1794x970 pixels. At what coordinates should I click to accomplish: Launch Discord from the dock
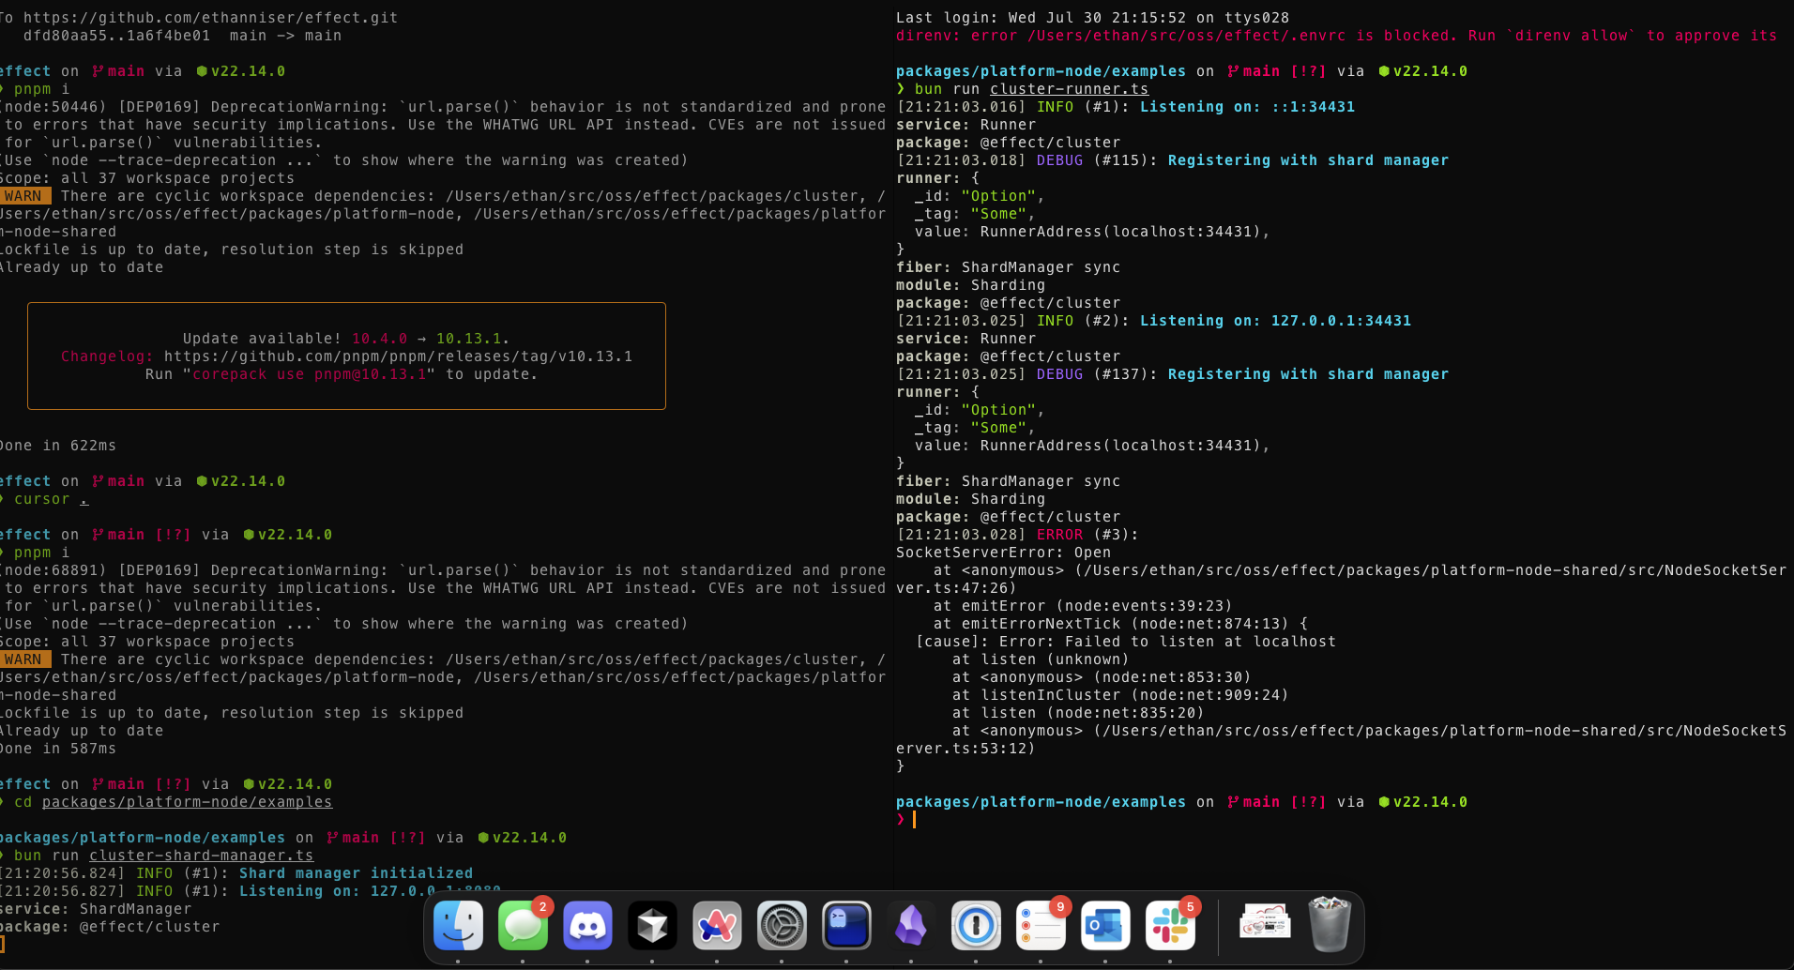coord(587,926)
